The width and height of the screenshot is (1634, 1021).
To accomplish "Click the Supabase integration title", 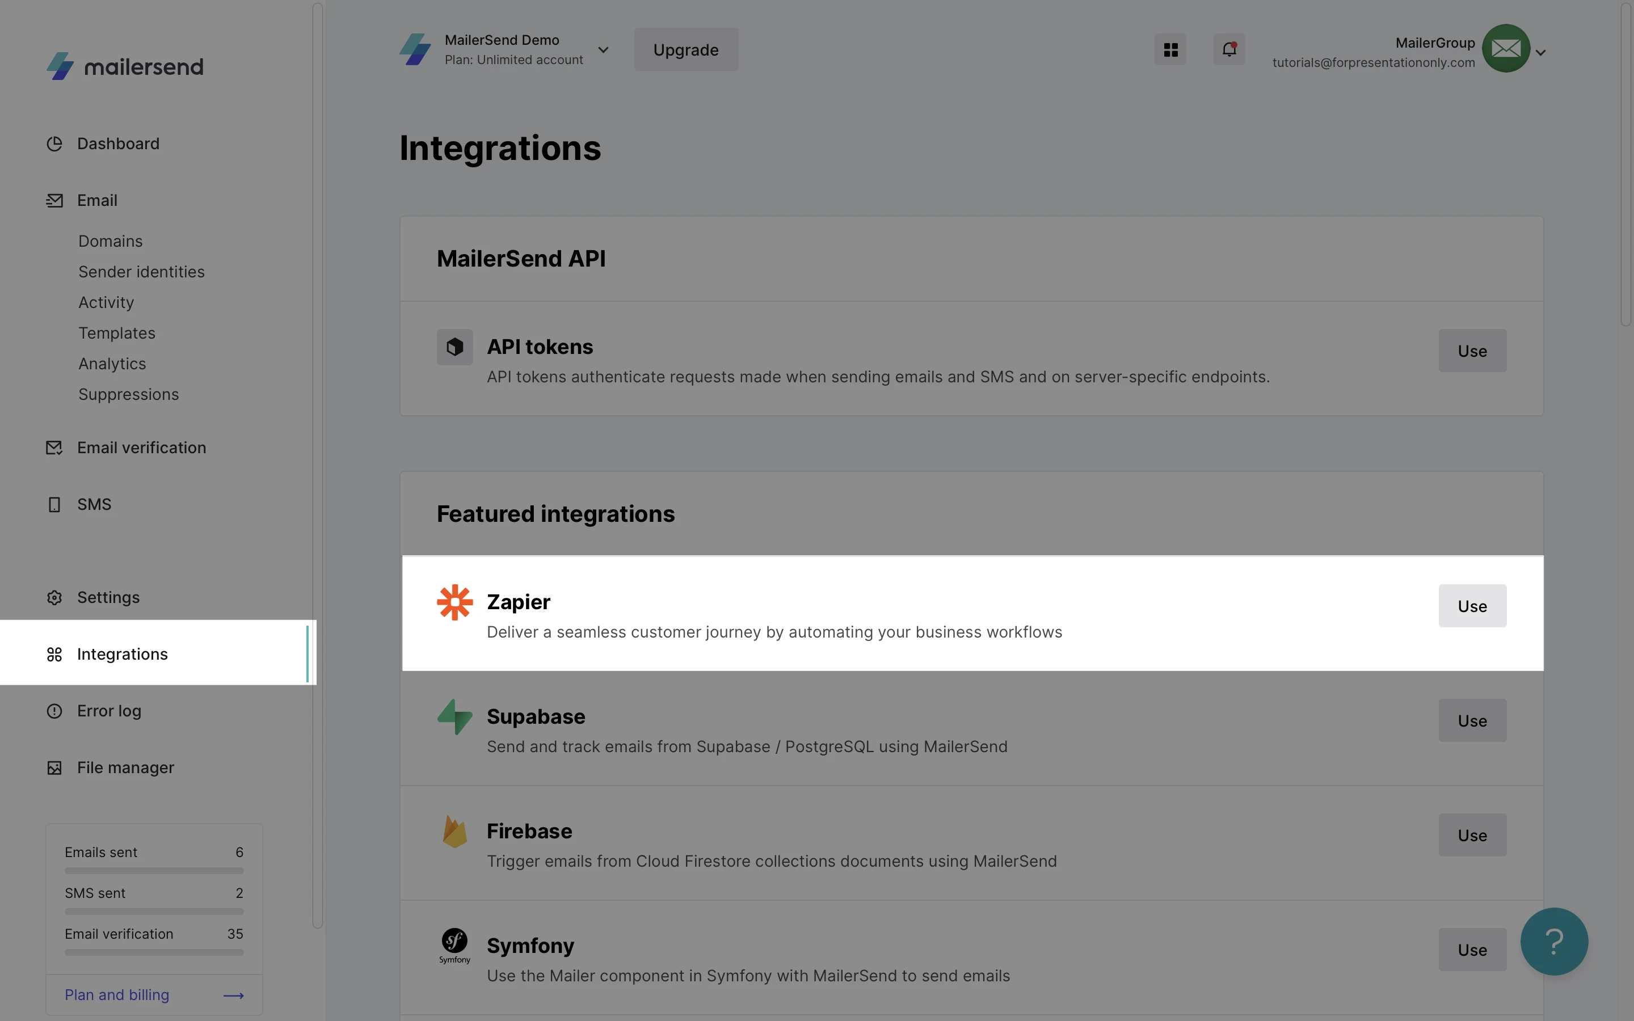I will (x=536, y=716).
